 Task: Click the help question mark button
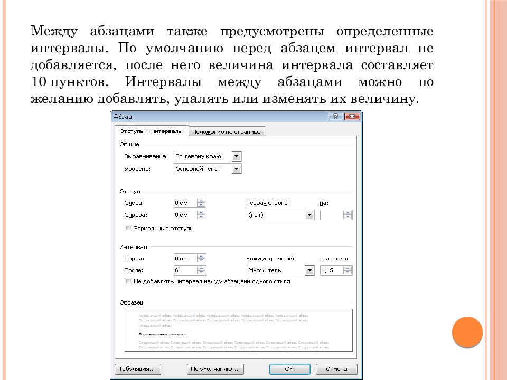point(335,116)
